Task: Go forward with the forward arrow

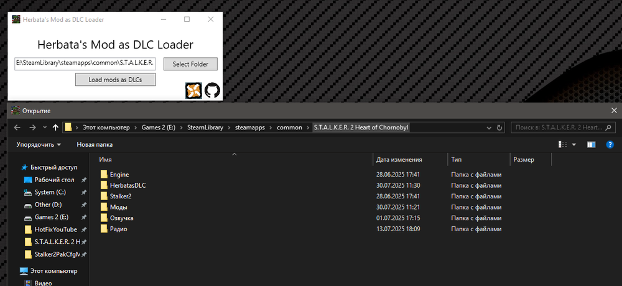Action: coord(32,127)
